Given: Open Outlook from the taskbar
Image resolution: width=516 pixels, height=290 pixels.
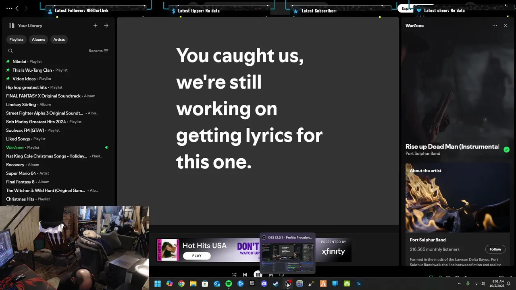Looking at the screenshot, I should (217, 284).
